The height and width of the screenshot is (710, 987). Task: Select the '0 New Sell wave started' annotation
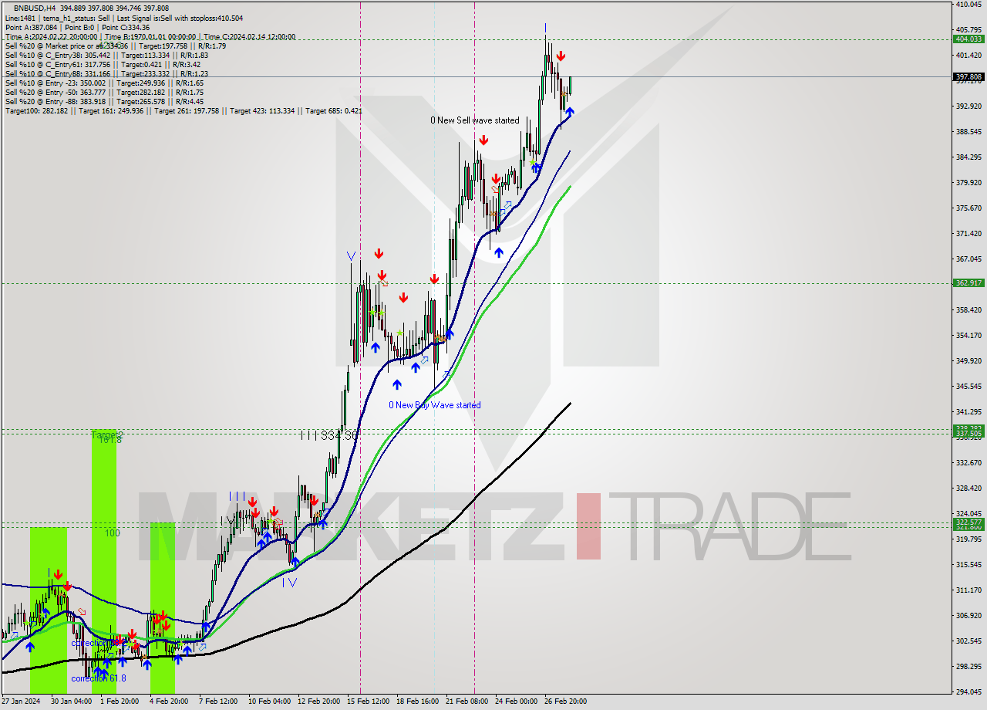point(475,120)
